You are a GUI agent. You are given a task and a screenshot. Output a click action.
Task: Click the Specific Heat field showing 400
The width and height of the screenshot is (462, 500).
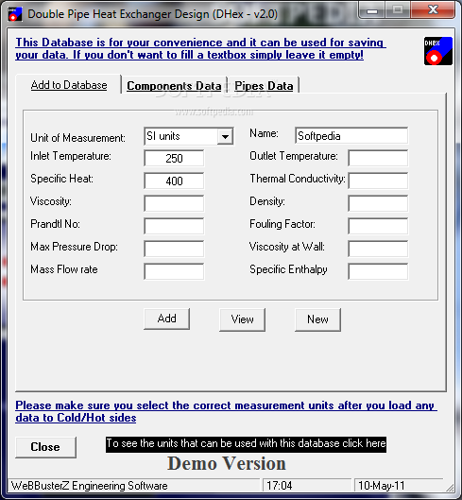174,181
